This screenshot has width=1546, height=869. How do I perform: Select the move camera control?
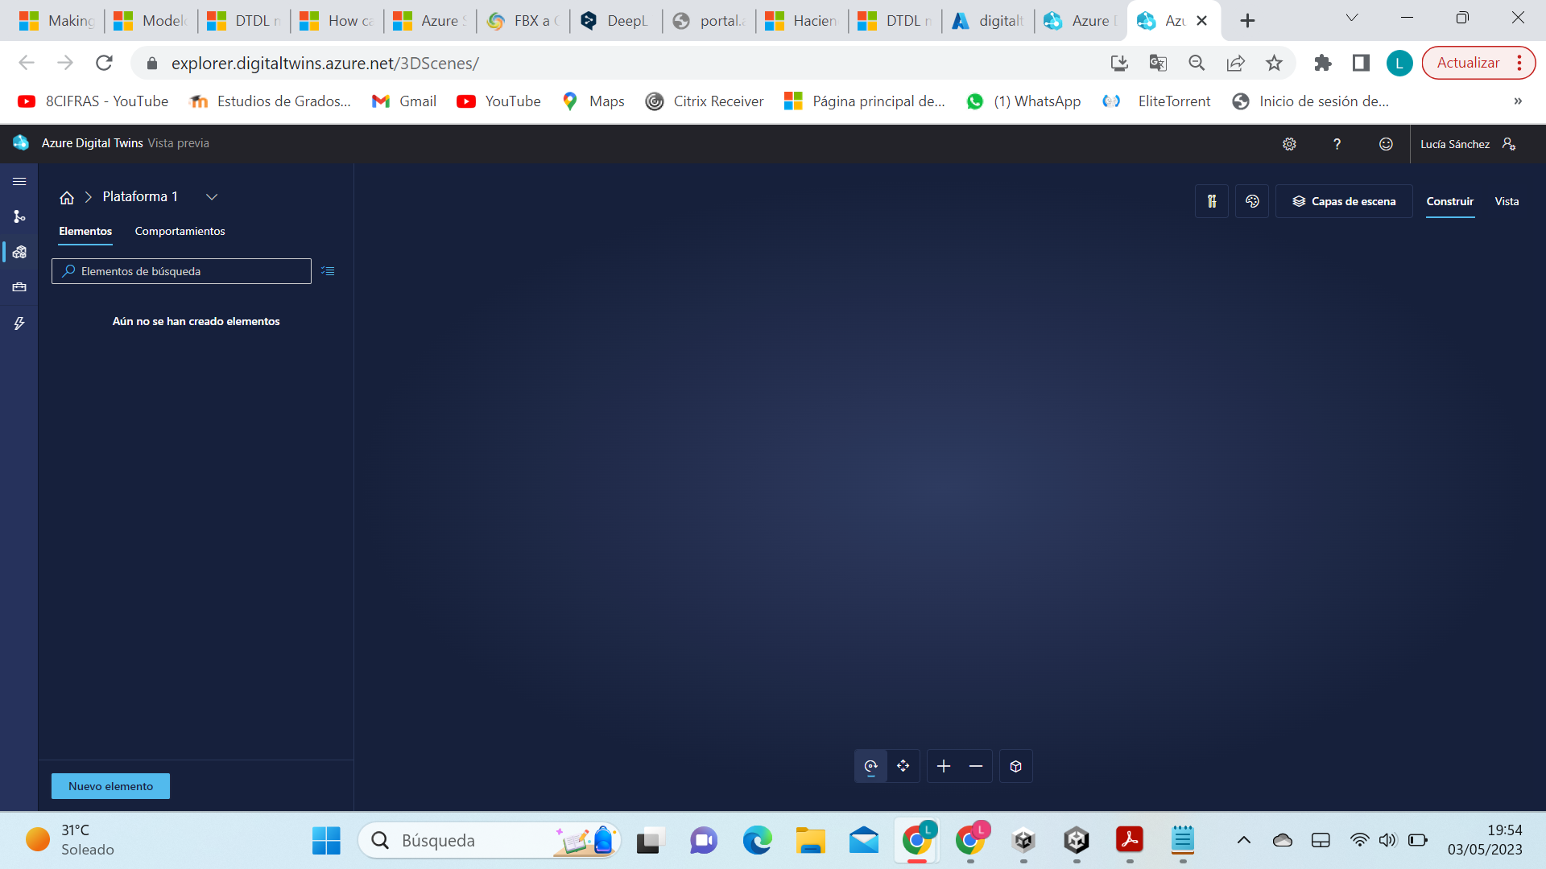point(903,766)
